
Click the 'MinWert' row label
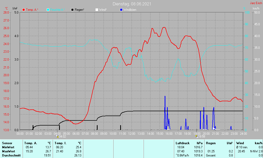coord(8,147)
